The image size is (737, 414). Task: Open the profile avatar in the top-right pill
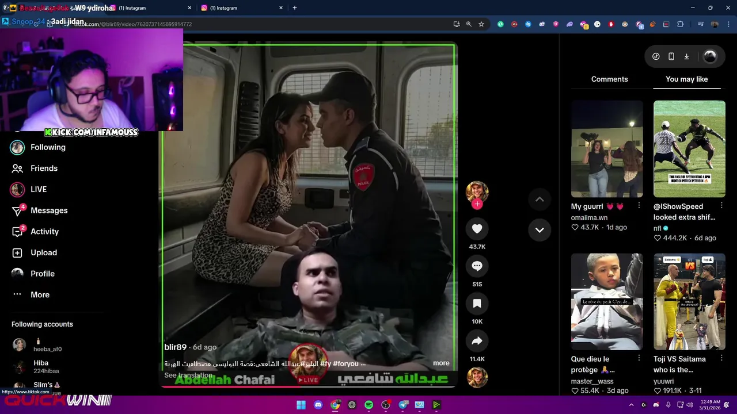click(710, 56)
